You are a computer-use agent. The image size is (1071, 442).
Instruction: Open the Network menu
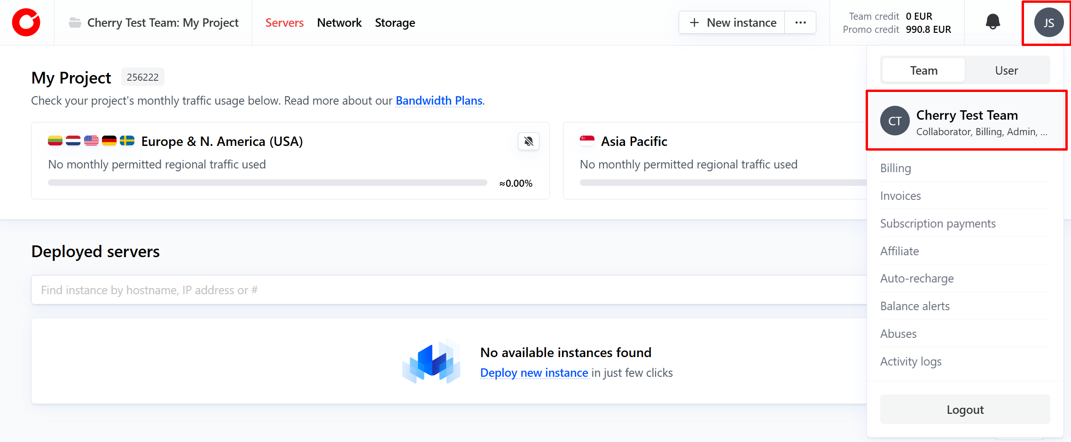point(339,23)
